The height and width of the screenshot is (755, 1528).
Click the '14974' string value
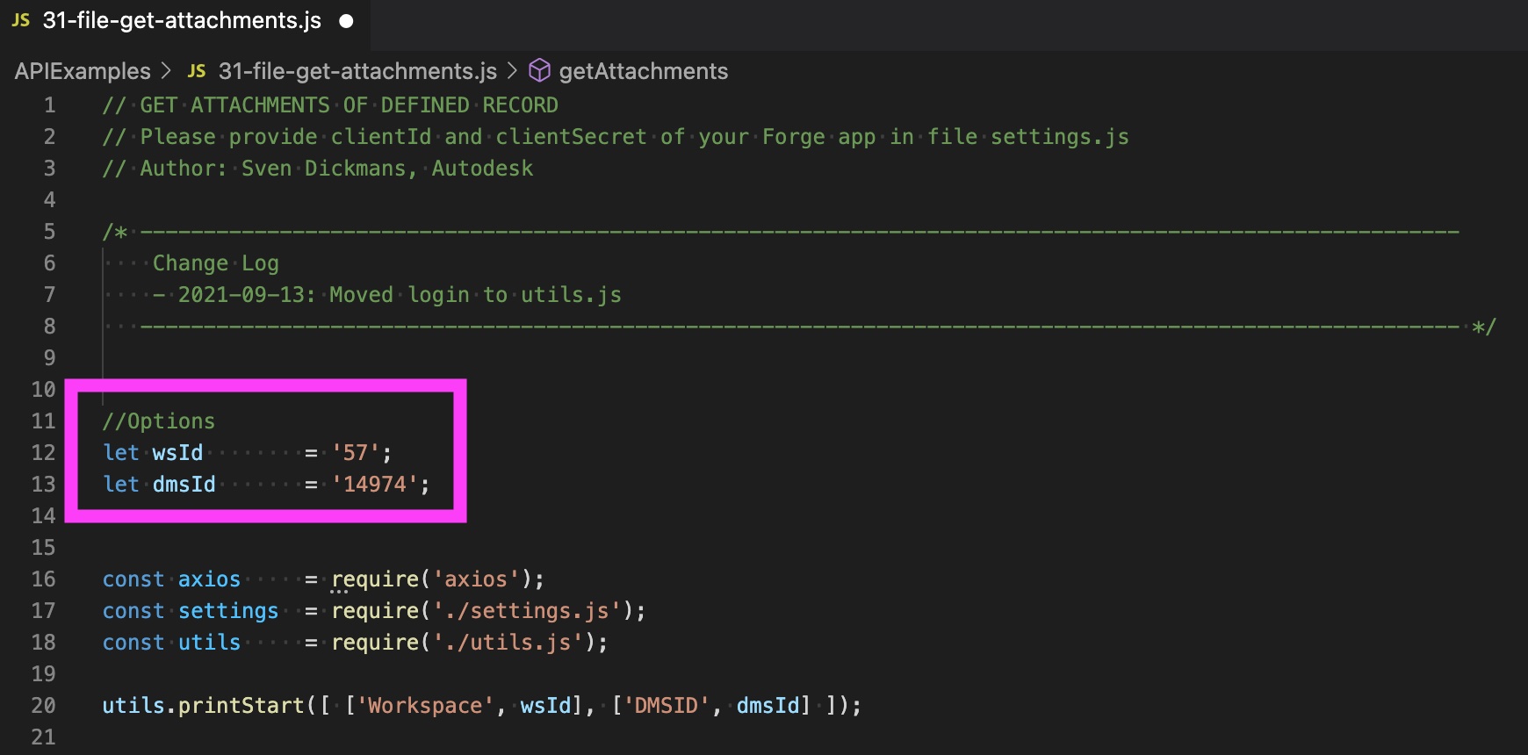click(x=375, y=485)
